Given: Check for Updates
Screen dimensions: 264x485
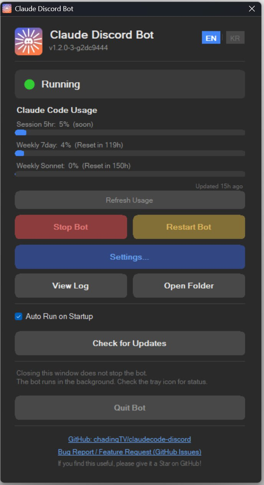Looking at the screenshot, I should [130, 343].
